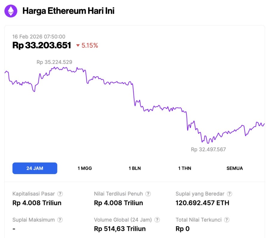Image resolution: width=266 pixels, height=238 pixels.
Task: Select the 24 JAM time range tab
Action: click(35, 168)
